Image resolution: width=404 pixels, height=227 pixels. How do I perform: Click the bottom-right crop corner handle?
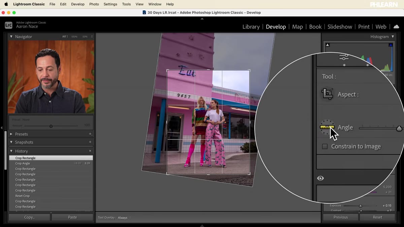coord(249,174)
